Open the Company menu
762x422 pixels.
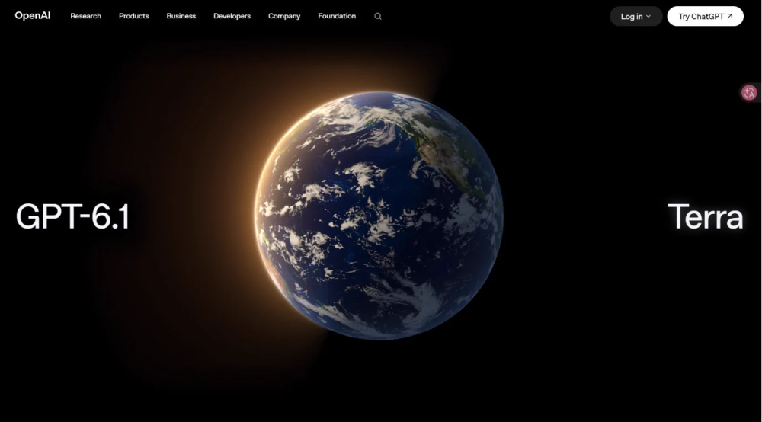click(x=284, y=16)
